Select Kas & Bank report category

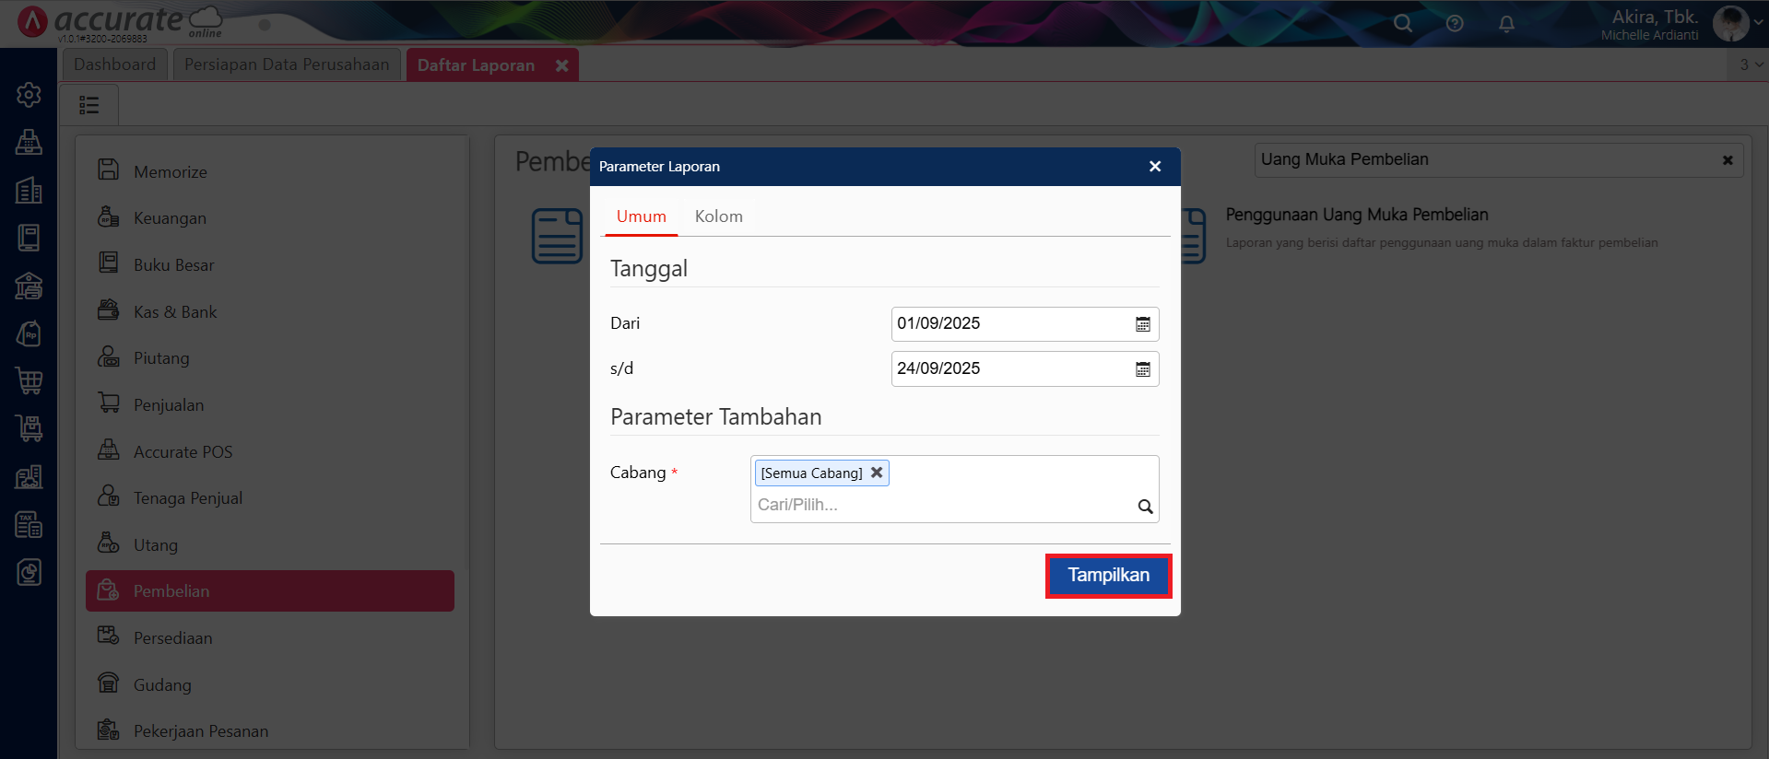pos(175,312)
